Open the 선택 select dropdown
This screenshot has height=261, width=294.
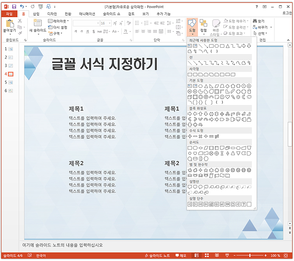pyautogui.click(x=260, y=34)
